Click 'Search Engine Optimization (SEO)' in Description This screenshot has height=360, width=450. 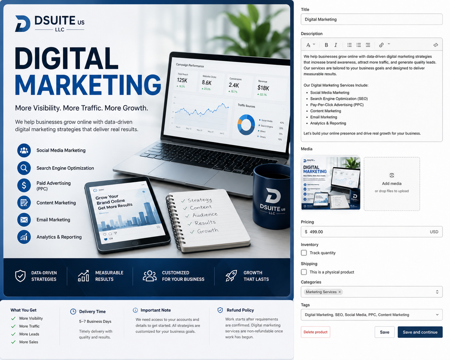point(339,99)
